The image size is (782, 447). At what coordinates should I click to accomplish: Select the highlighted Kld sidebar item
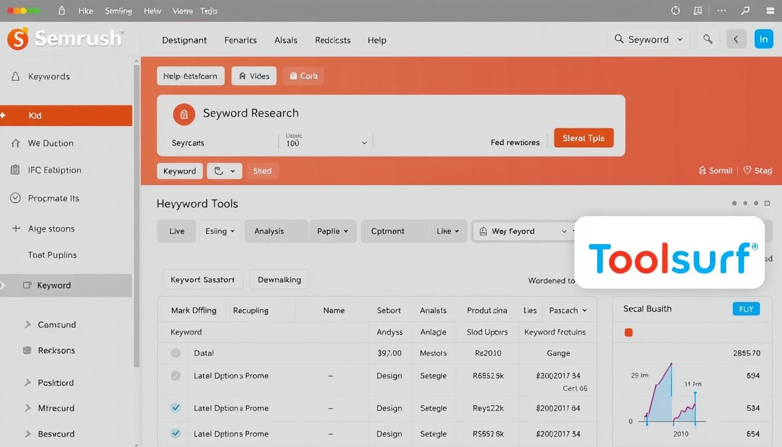point(66,115)
